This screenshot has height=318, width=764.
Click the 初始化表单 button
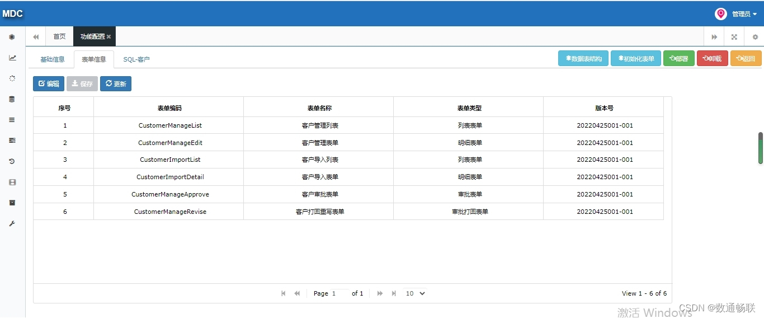click(636, 58)
